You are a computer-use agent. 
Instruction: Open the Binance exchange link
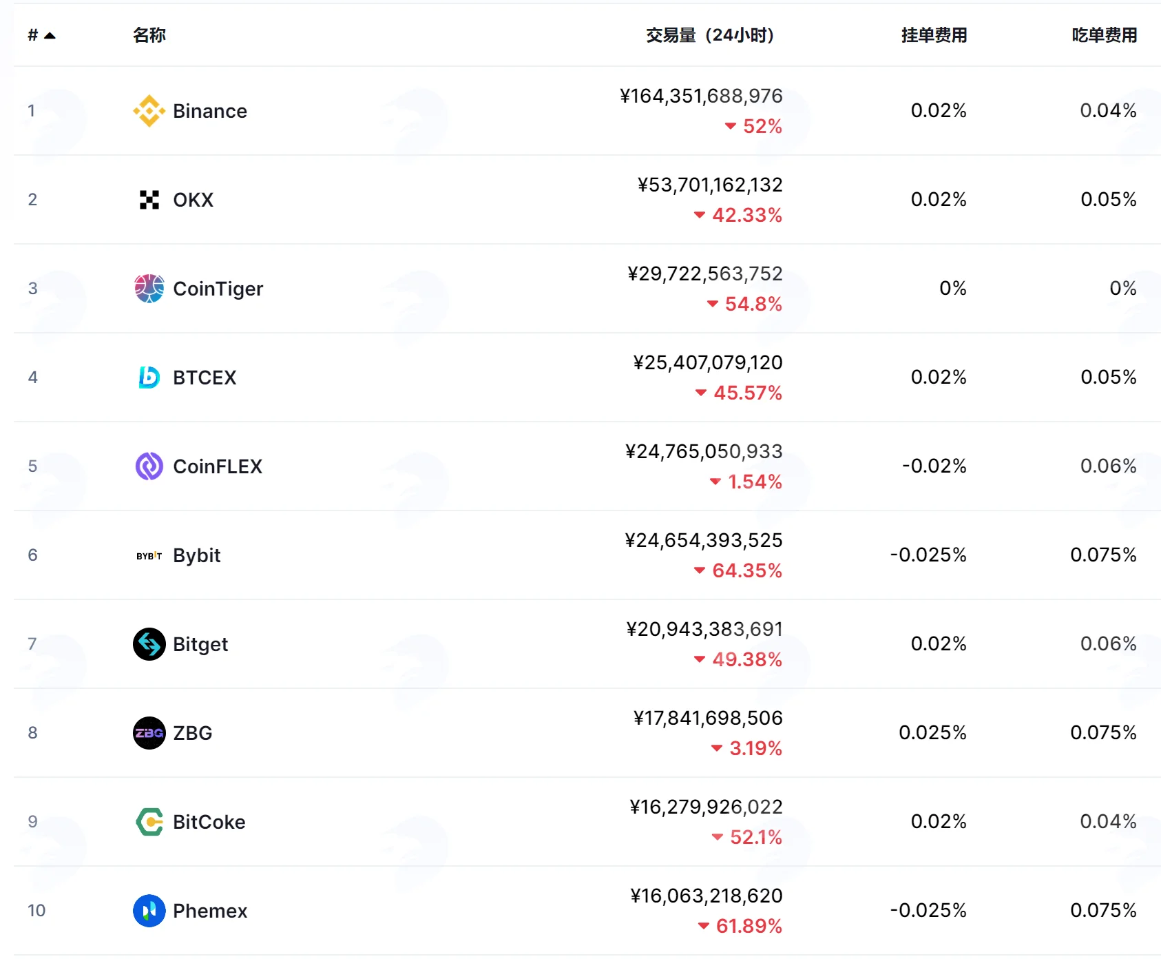(210, 111)
